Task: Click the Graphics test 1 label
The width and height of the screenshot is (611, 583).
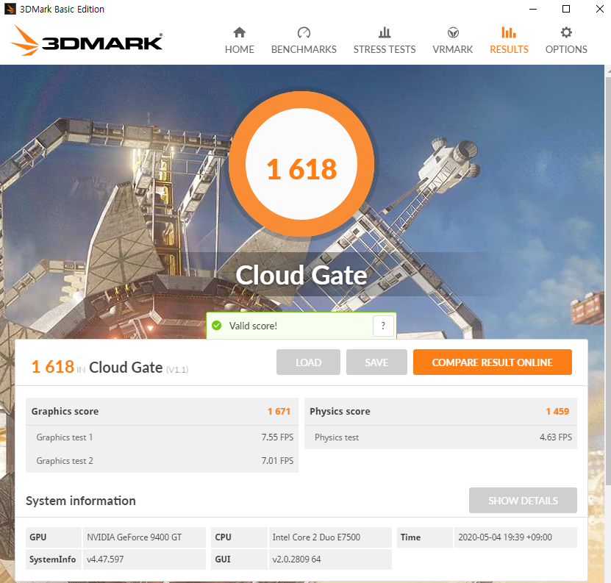Action: (64, 437)
